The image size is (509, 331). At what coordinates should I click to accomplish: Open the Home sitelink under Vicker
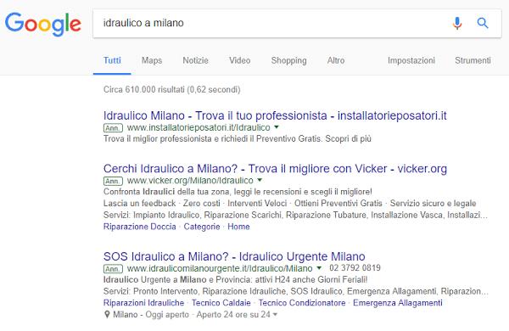coord(238,227)
